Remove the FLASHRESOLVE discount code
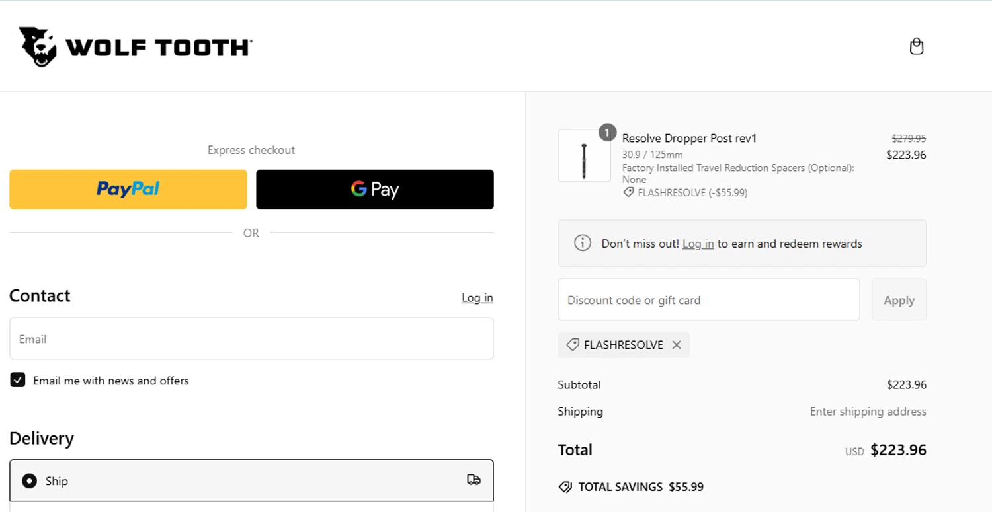 click(x=676, y=345)
